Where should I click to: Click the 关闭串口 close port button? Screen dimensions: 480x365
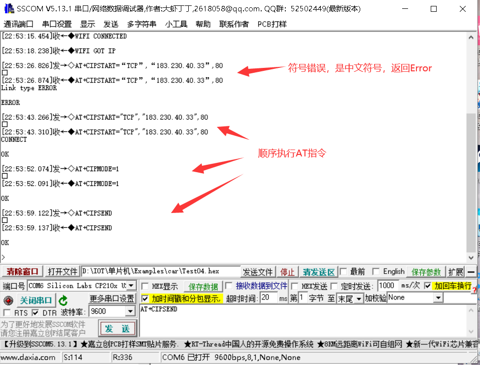click(35, 300)
